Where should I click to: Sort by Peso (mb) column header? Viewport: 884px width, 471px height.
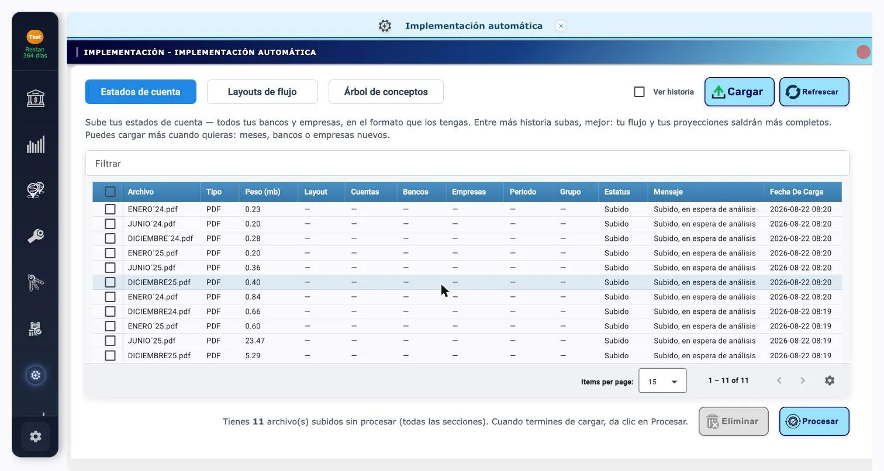coord(263,192)
